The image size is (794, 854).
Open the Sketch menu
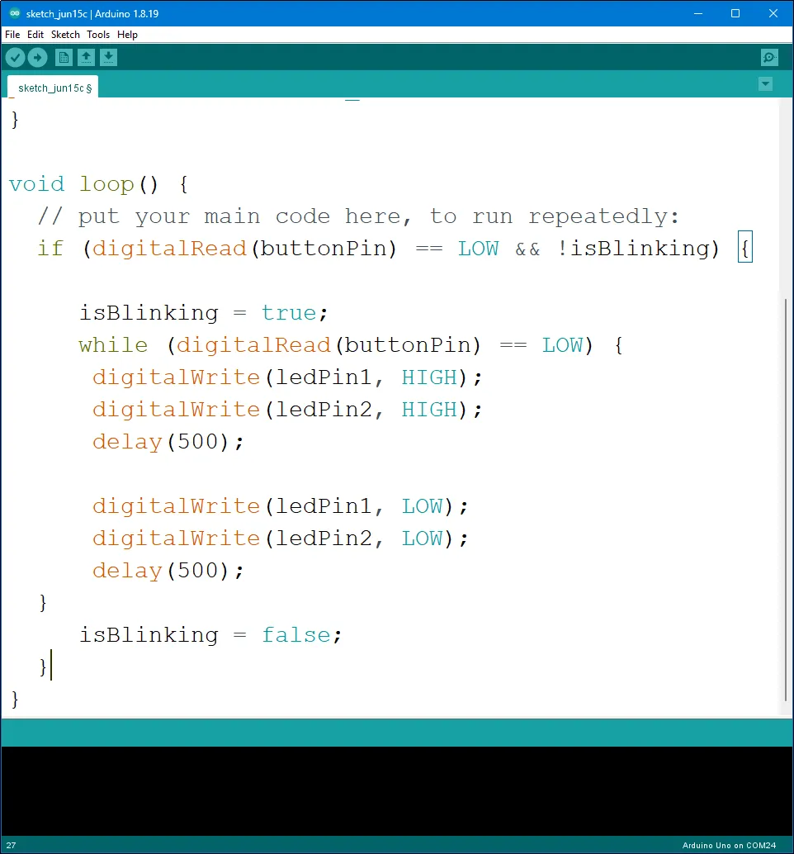(65, 35)
